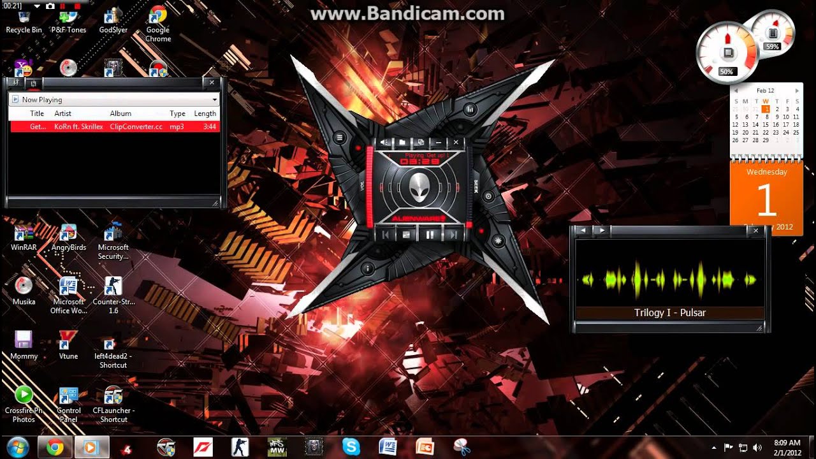Launch NFS Most Wanted from the taskbar

click(277, 448)
